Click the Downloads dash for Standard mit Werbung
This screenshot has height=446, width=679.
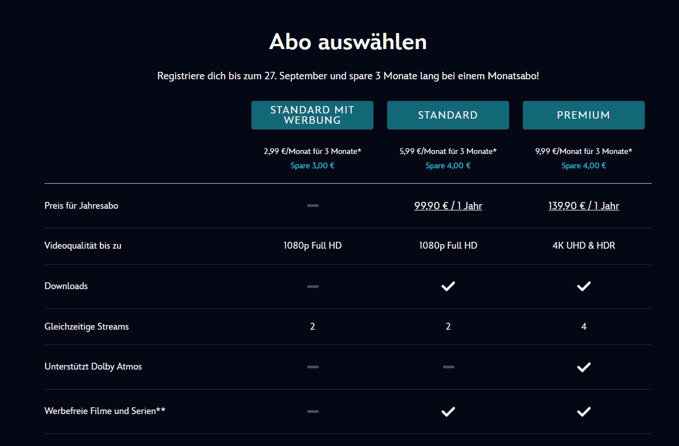click(312, 286)
